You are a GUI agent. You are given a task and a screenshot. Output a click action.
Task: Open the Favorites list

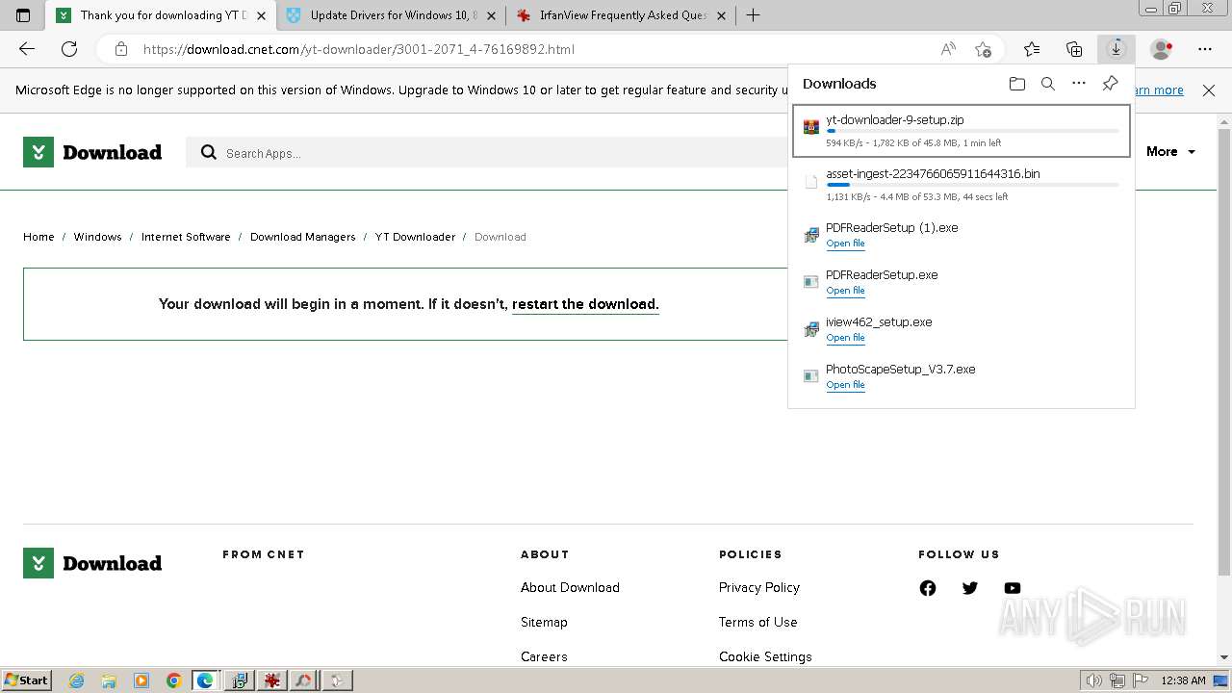pos(1032,49)
